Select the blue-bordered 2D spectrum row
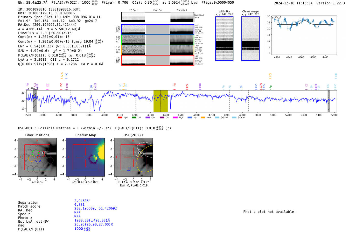This screenshot has height=247, width=363. coord(158,30)
